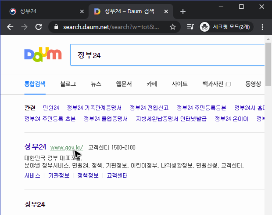Maximize the browser window

[x=241, y=7]
